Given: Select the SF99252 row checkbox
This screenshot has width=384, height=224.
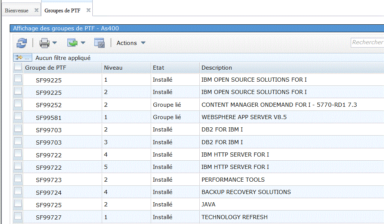Looking at the screenshot, I should point(18,104).
